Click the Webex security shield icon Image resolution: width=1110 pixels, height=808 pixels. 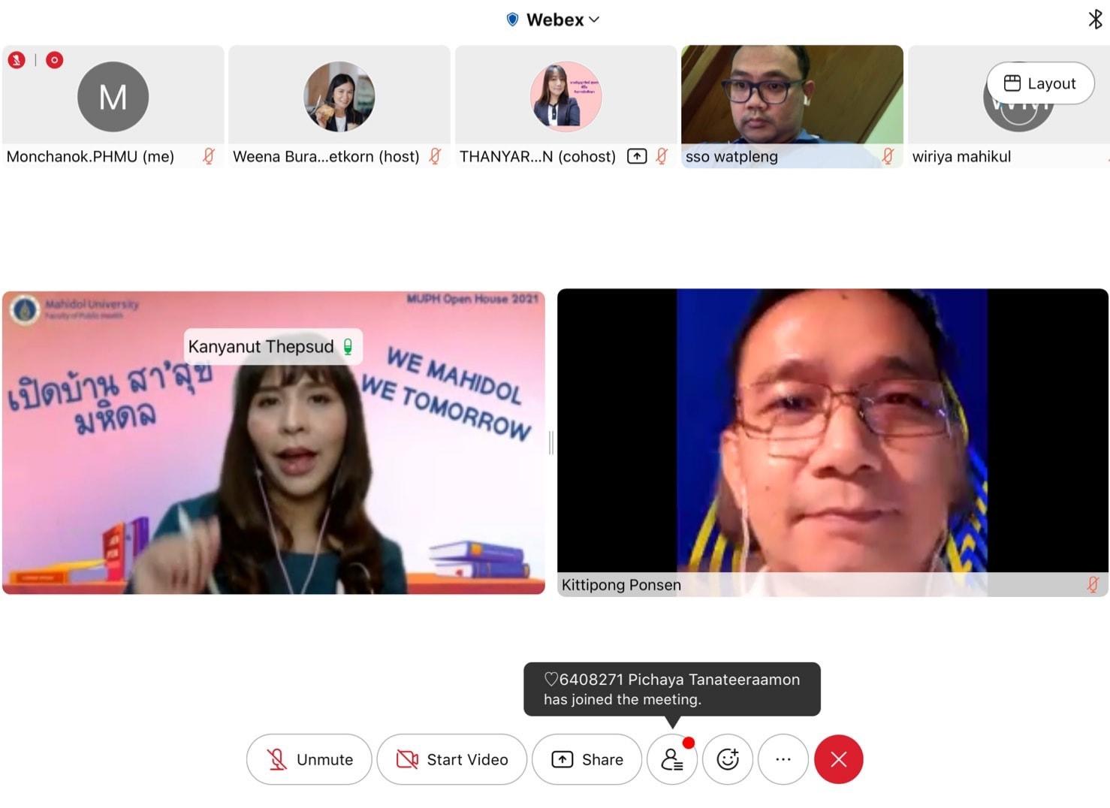[x=513, y=20]
